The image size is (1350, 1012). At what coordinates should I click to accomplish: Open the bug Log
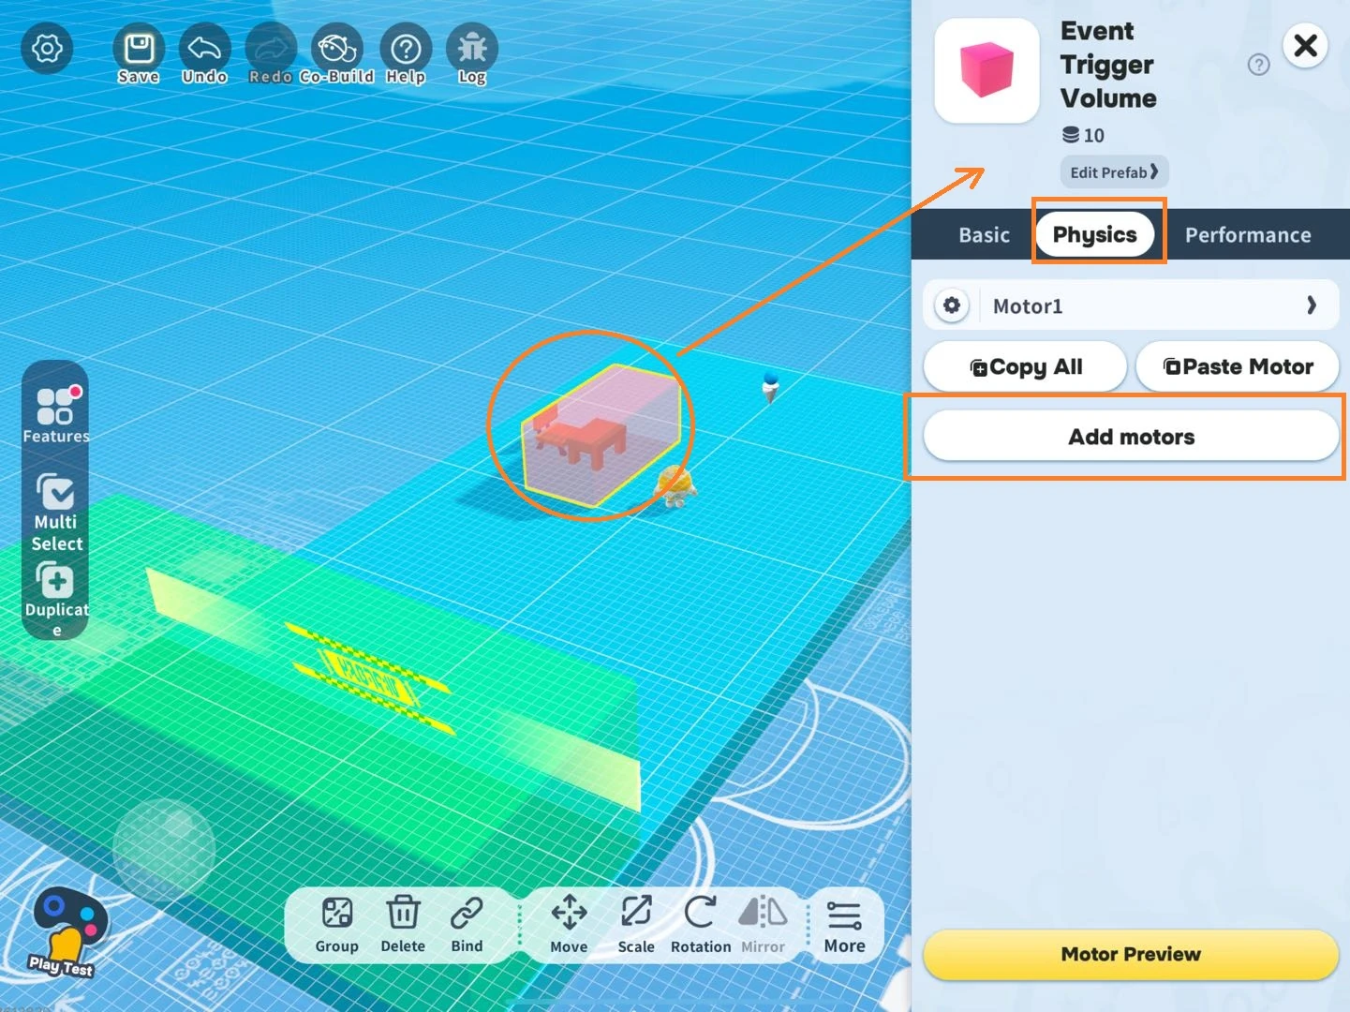472,54
